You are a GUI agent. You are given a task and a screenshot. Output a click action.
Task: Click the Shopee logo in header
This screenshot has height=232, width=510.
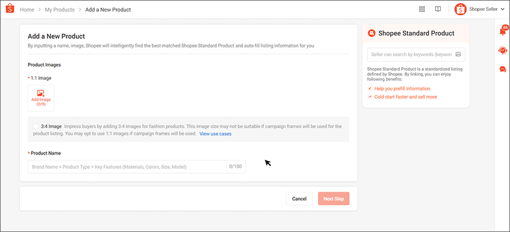point(10,9)
